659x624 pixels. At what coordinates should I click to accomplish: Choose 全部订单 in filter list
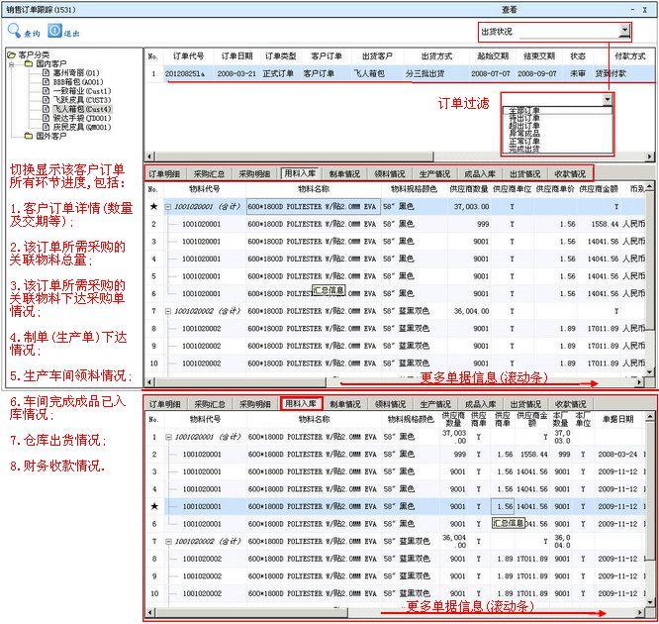pyautogui.click(x=524, y=110)
